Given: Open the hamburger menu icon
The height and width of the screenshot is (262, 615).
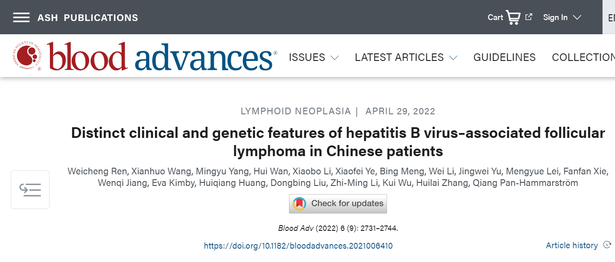Looking at the screenshot, I should tap(21, 17).
